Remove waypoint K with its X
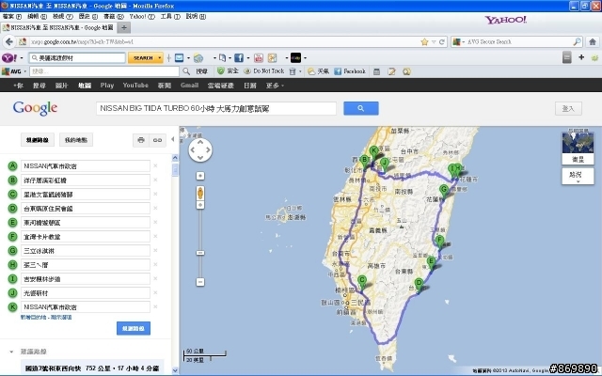 pos(155,307)
